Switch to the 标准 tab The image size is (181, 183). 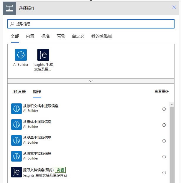click(x=46, y=36)
